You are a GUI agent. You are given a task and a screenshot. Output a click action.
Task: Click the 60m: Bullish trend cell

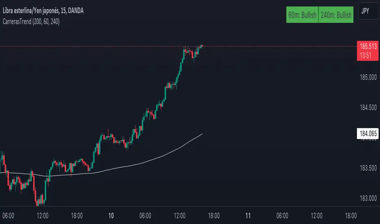(x=302, y=15)
